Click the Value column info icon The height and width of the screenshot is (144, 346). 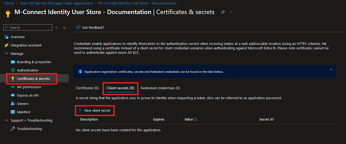point(196,119)
